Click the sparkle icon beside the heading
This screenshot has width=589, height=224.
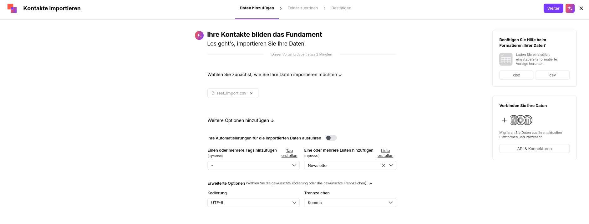tap(199, 35)
